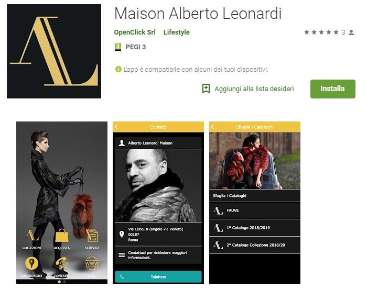
Task: Select the FAUVE catalog entry
Action: (255, 211)
